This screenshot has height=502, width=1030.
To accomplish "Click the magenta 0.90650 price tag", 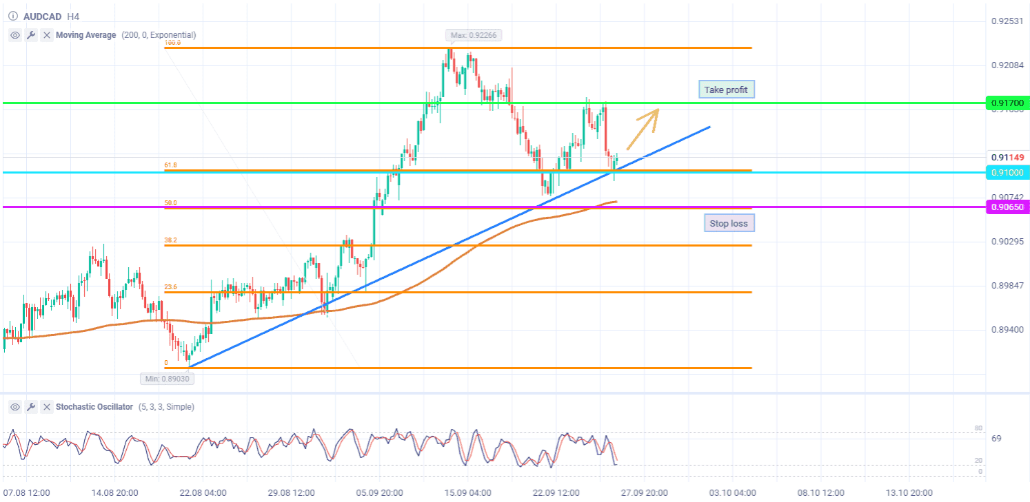I will [x=1007, y=207].
